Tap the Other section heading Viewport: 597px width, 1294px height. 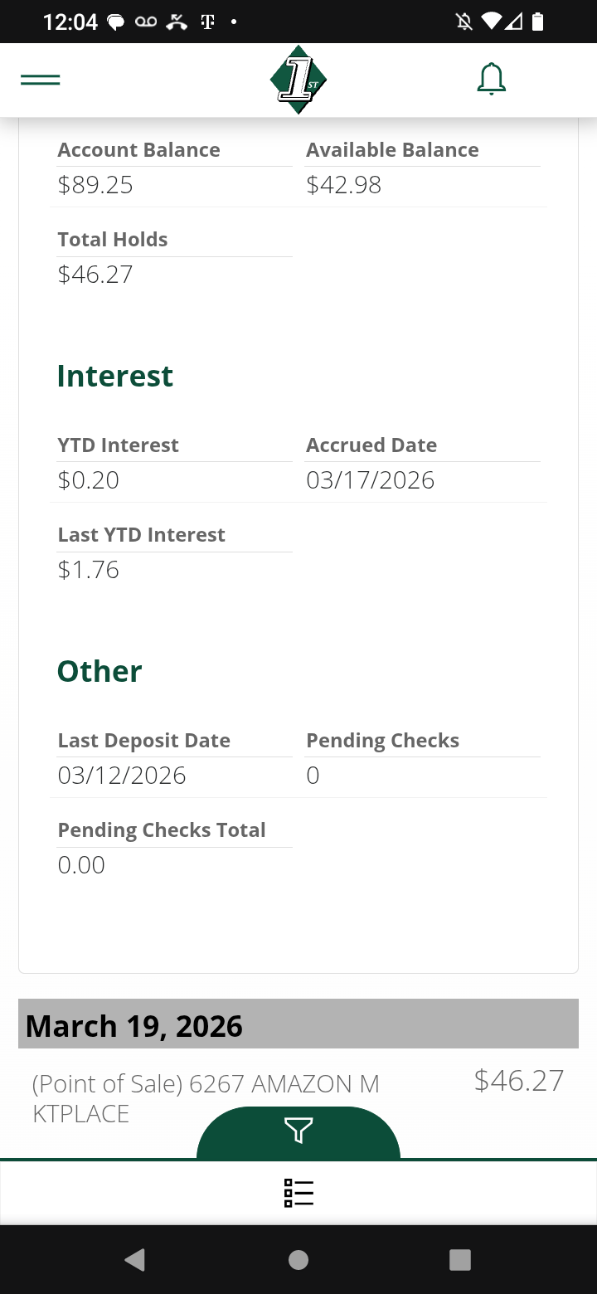[99, 671]
